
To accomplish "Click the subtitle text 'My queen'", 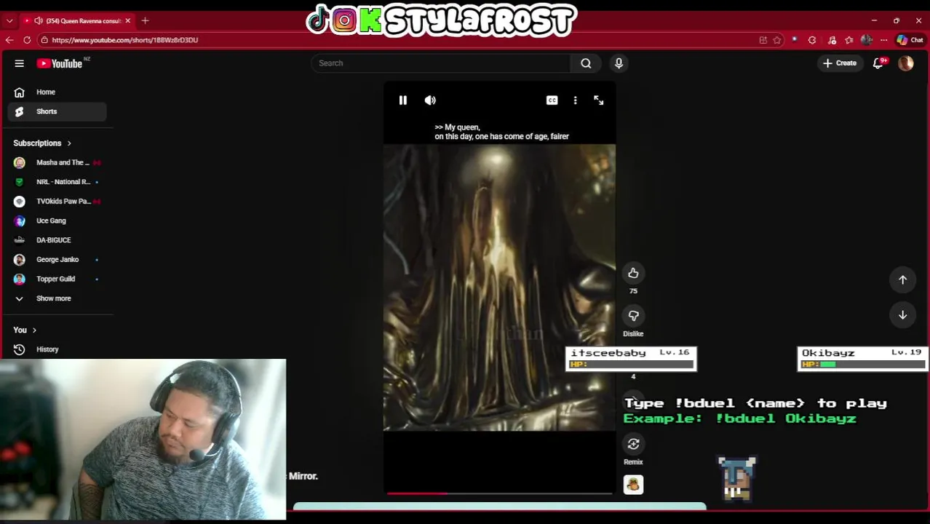I will (x=462, y=127).
